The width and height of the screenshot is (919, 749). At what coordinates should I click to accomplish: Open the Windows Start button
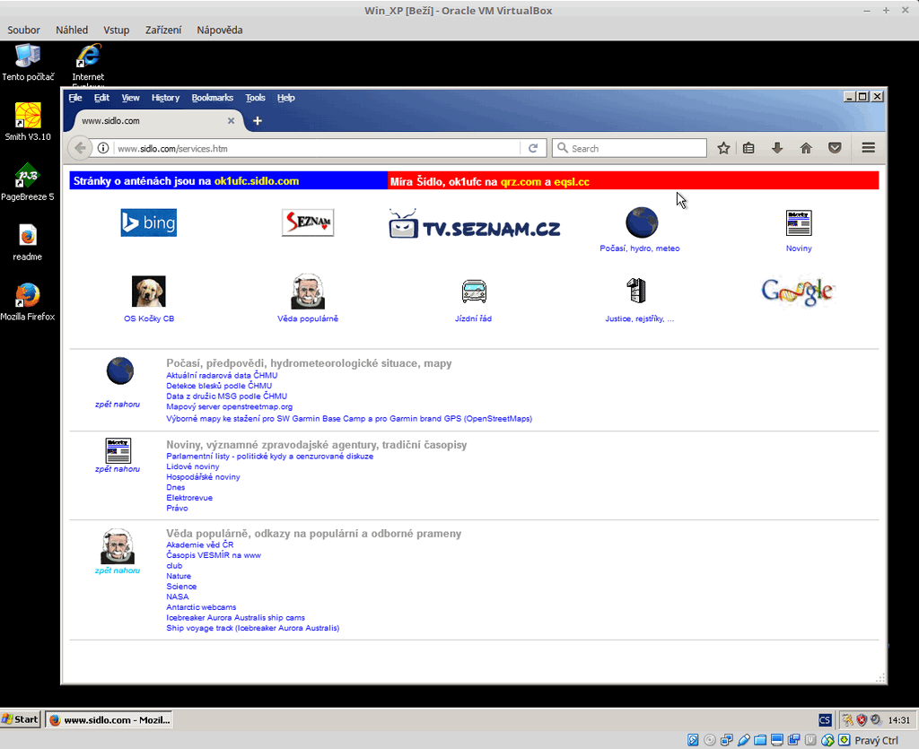click(21, 719)
